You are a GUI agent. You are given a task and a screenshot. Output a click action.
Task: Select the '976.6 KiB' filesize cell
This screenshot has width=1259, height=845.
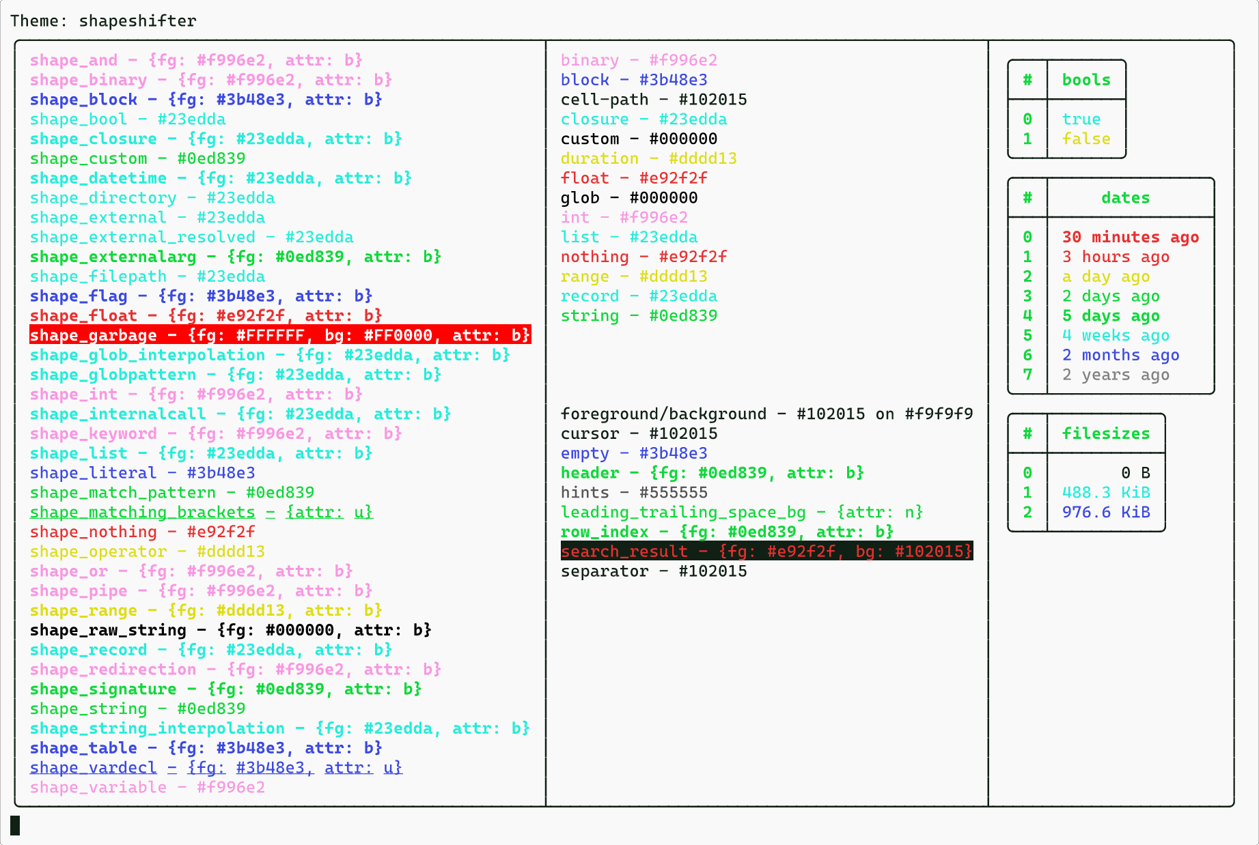(x=1106, y=513)
